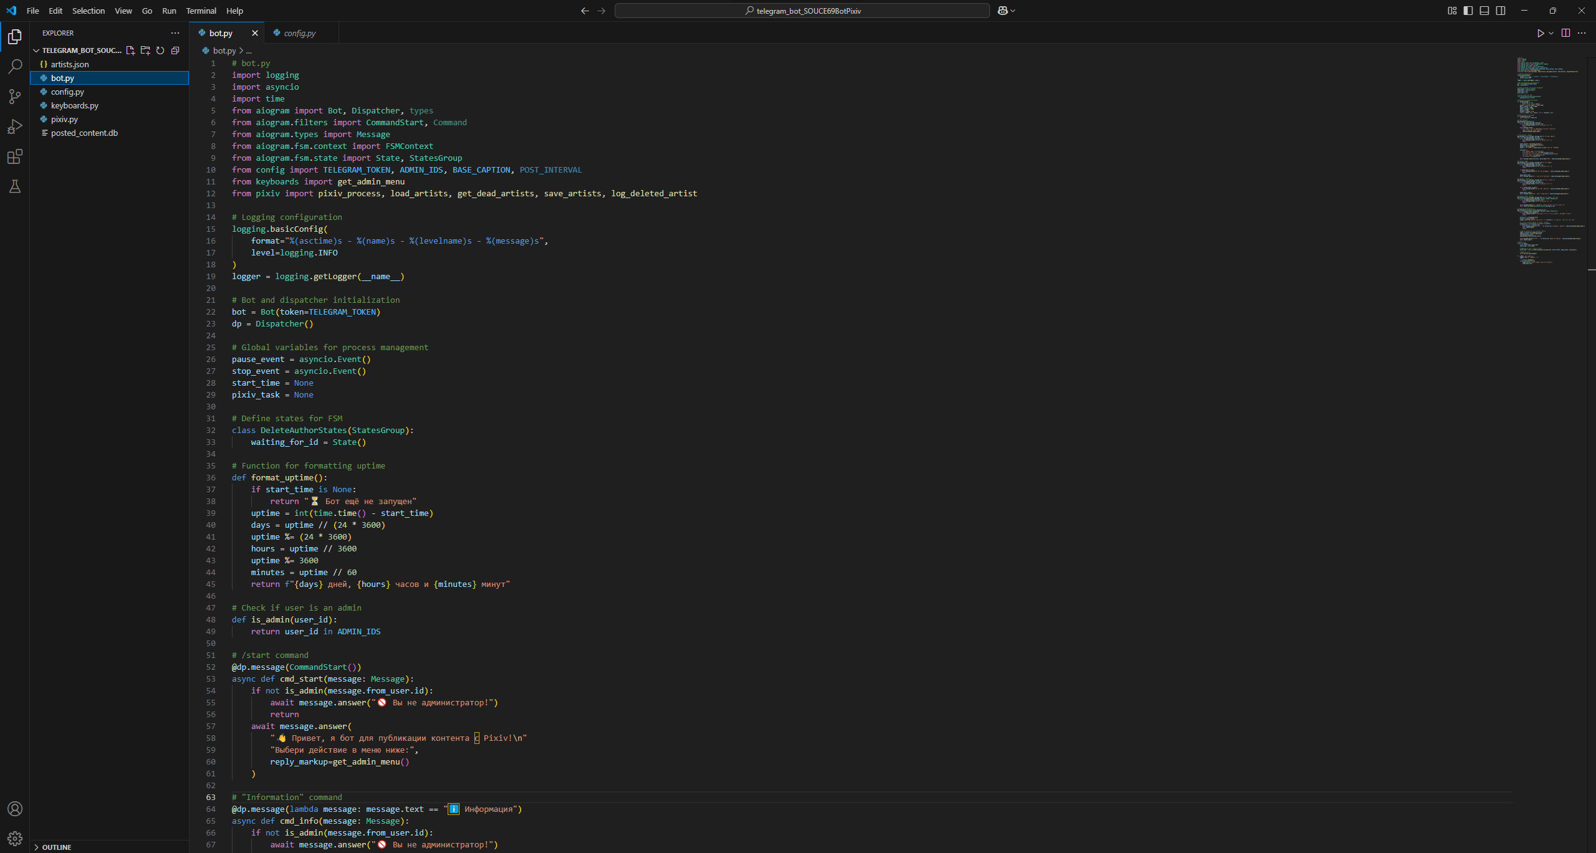Collapse all folders in explorer
This screenshot has height=853, width=1596.
[175, 50]
